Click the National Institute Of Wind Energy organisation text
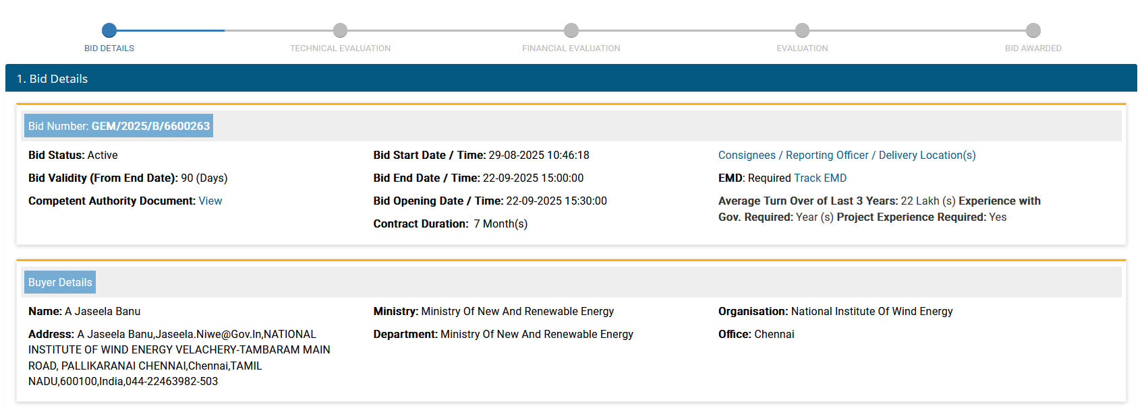Viewport: 1144px width, 410px height. (x=871, y=311)
